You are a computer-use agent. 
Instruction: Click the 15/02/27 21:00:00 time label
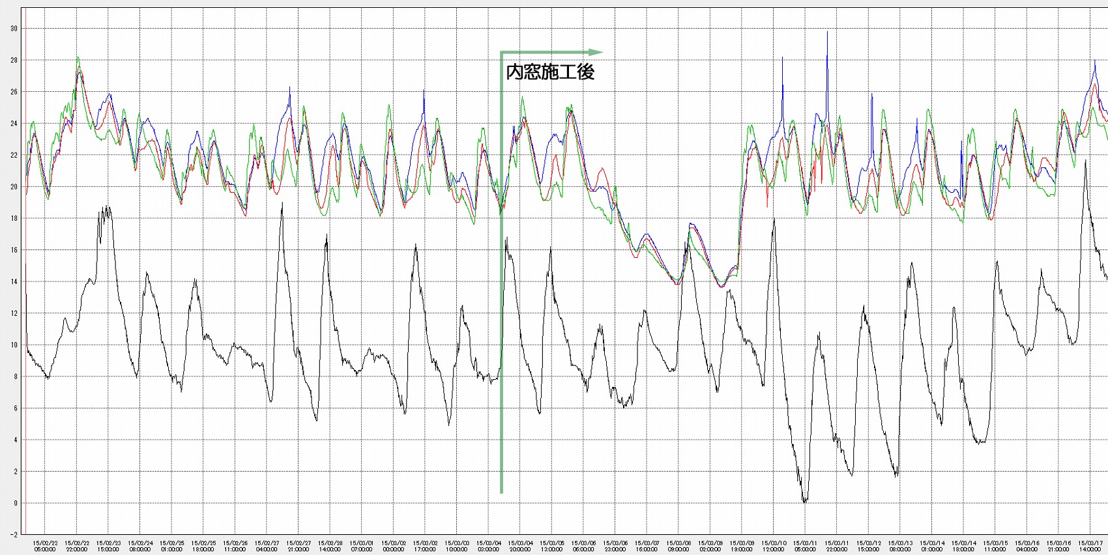tap(299, 546)
